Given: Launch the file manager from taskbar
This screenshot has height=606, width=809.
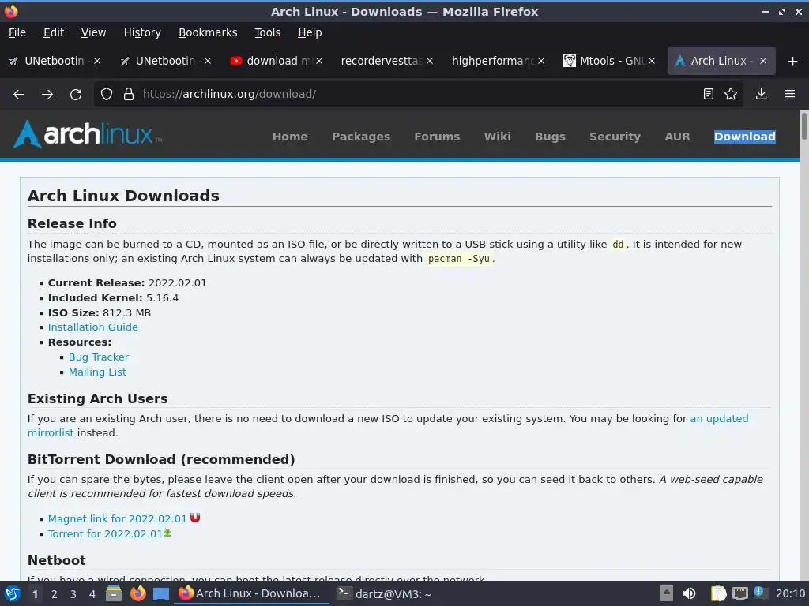Looking at the screenshot, I should [x=114, y=593].
